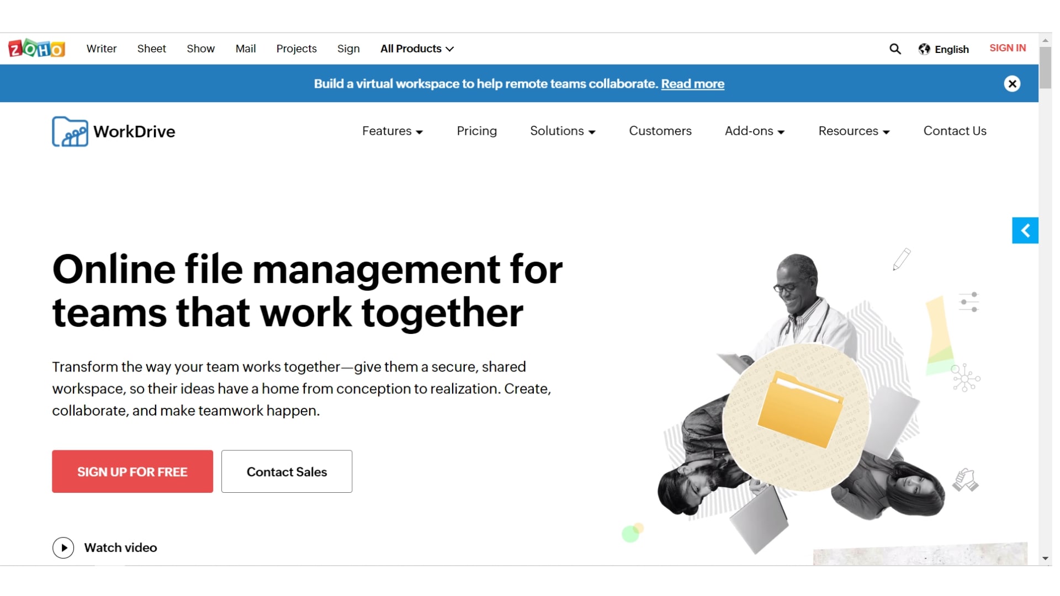Click the hero illustration folder image
The width and height of the screenshot is (1060, 596).
click(800, 409)
